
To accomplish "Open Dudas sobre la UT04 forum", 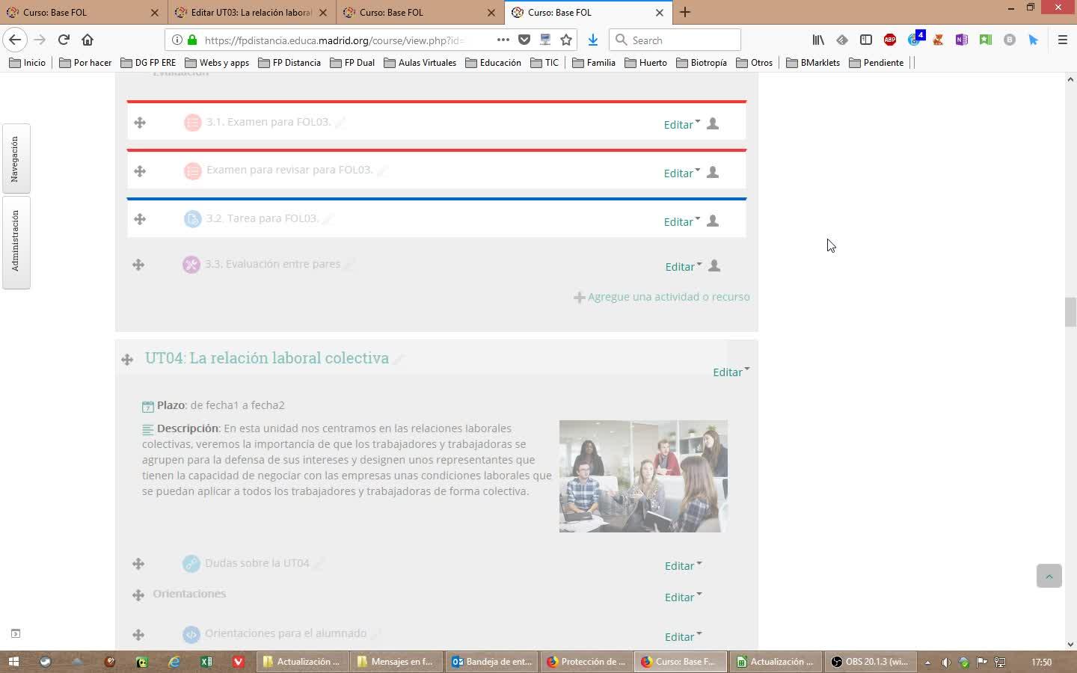I will pos(257,563).
